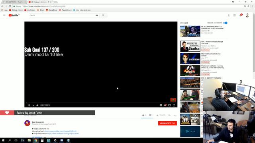Screen dimensions: 255x143
Task: Enter fullscreen with the player's fullscreen icon
Action: [174, 105]
